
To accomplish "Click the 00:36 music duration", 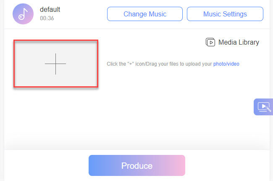I will tap(47, 18).
